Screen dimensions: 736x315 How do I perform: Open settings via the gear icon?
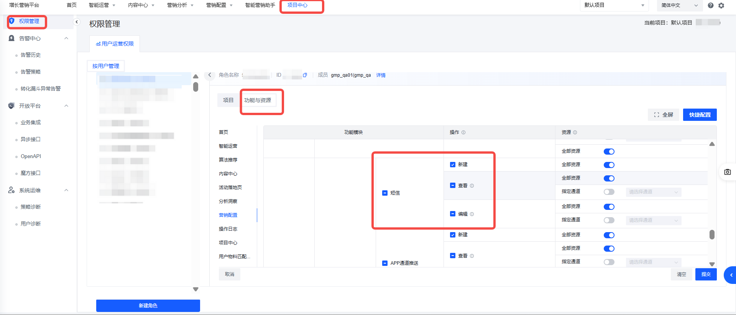[x=721, y=5]
